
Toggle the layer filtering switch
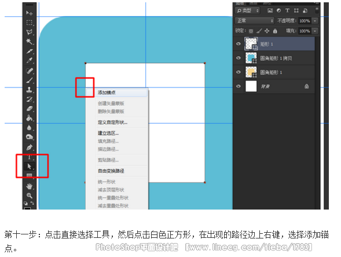317,10
